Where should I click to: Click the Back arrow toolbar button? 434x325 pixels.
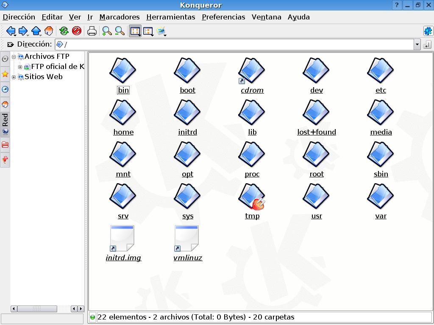(x=11, y=31)
